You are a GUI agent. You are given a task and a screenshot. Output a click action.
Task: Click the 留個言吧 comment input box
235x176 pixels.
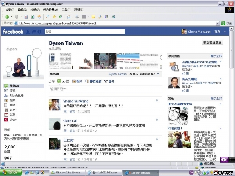[x=105, y=89]
